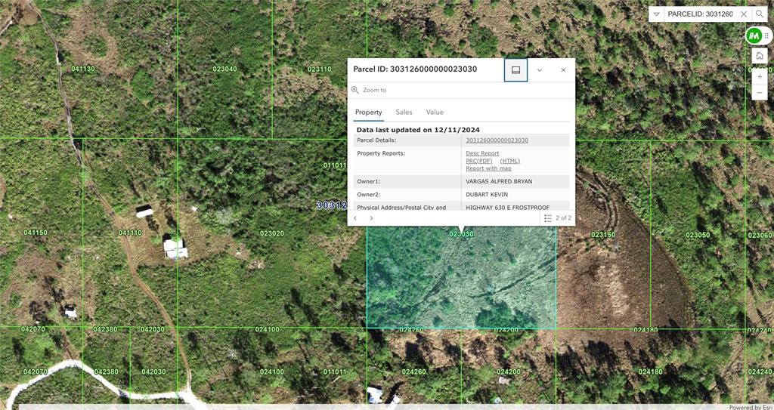Dock the parcel popup panel

tap(515, 69)
